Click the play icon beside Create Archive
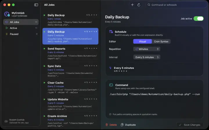This screenshot has width=209, height=130. pyautogui.click(x=44, y=116)
